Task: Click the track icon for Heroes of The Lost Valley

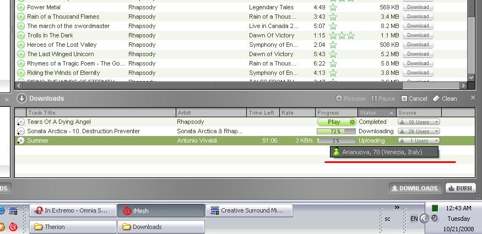Action: [x=21, y=45]
